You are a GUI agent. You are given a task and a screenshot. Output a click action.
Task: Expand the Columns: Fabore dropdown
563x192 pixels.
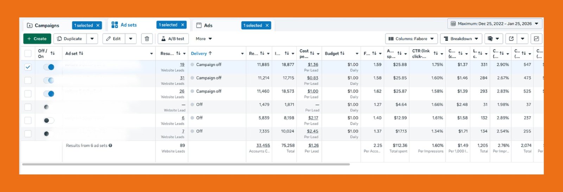[x=411, y=39]
